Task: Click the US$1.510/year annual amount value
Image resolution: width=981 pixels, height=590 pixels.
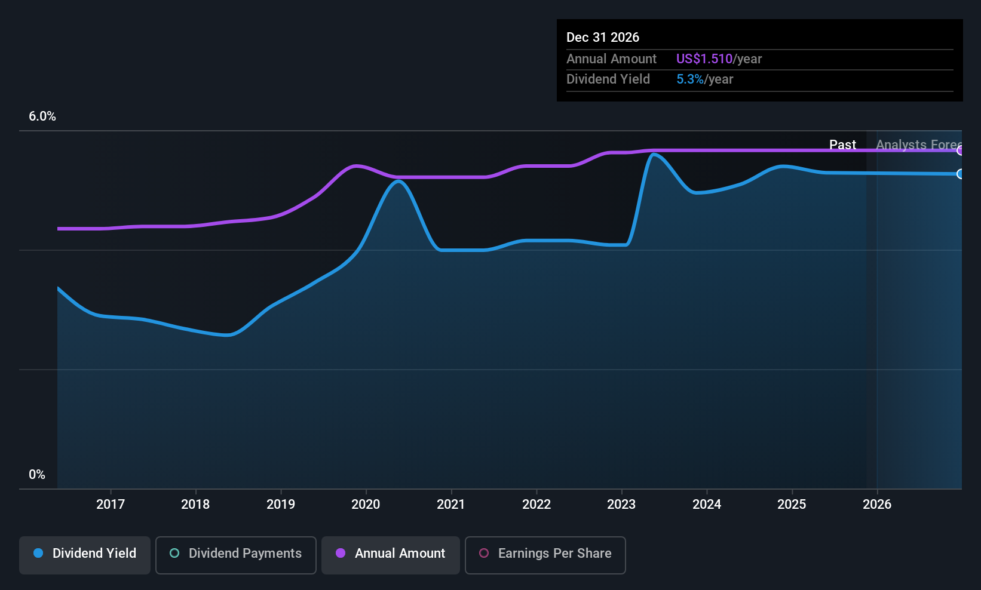Action: click(x=719, y=59)
